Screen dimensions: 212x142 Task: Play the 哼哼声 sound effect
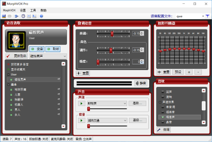(x=82, y=103)
